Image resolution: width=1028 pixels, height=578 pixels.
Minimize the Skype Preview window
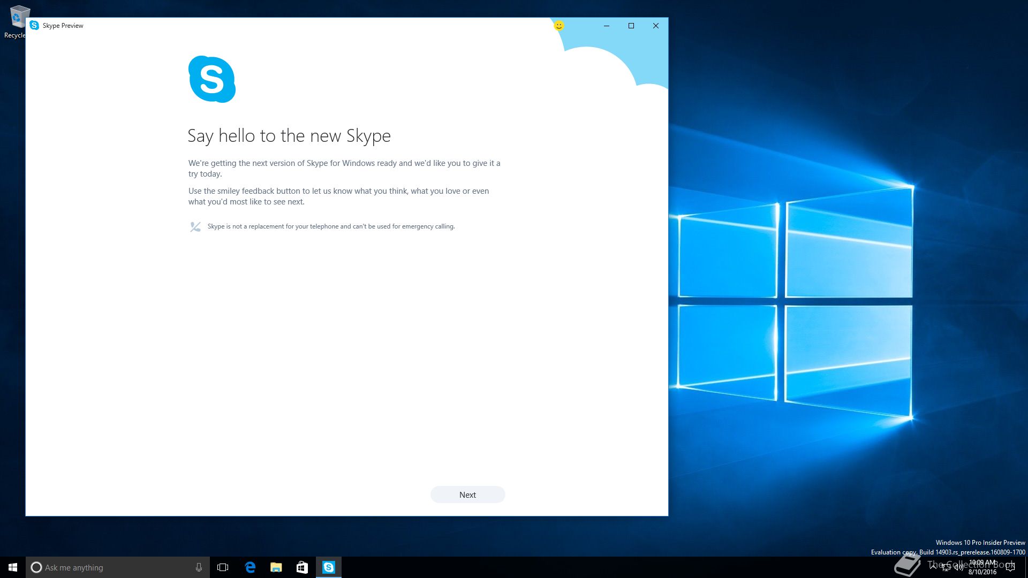(607, 26)
